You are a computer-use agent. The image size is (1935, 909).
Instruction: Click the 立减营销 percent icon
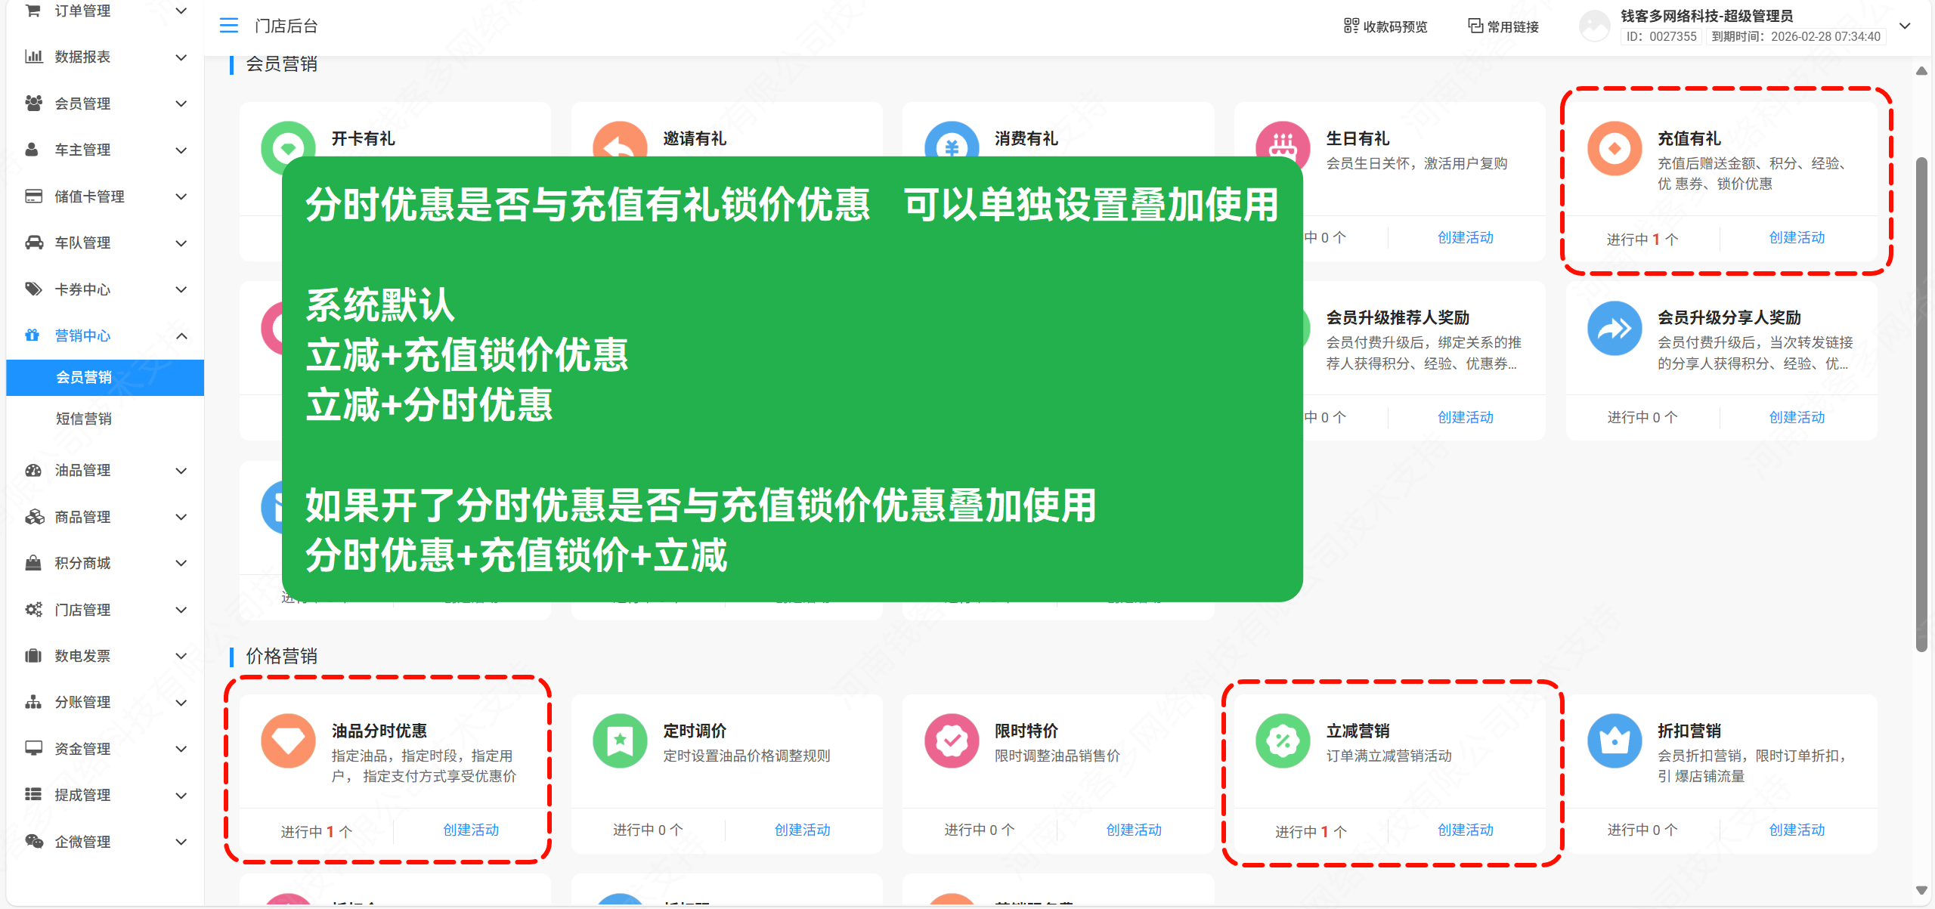tap(1283, 740)
